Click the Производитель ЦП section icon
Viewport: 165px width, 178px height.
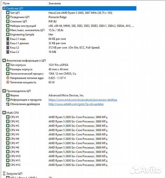[4, 91]
